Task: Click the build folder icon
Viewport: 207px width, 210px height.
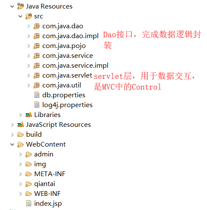Action: 20,135
